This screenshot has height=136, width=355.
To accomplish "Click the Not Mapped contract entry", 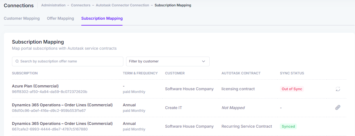I will coord(233,108).
